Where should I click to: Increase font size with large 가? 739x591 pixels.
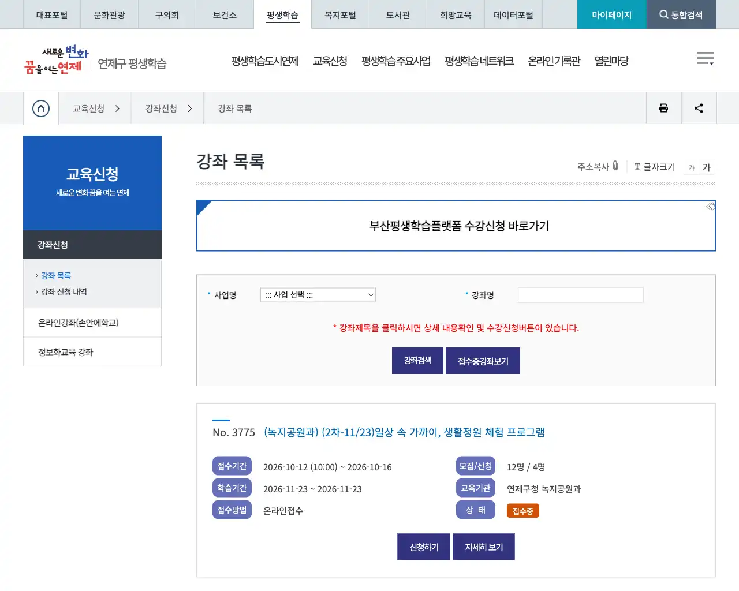click(x=706, y=167)
